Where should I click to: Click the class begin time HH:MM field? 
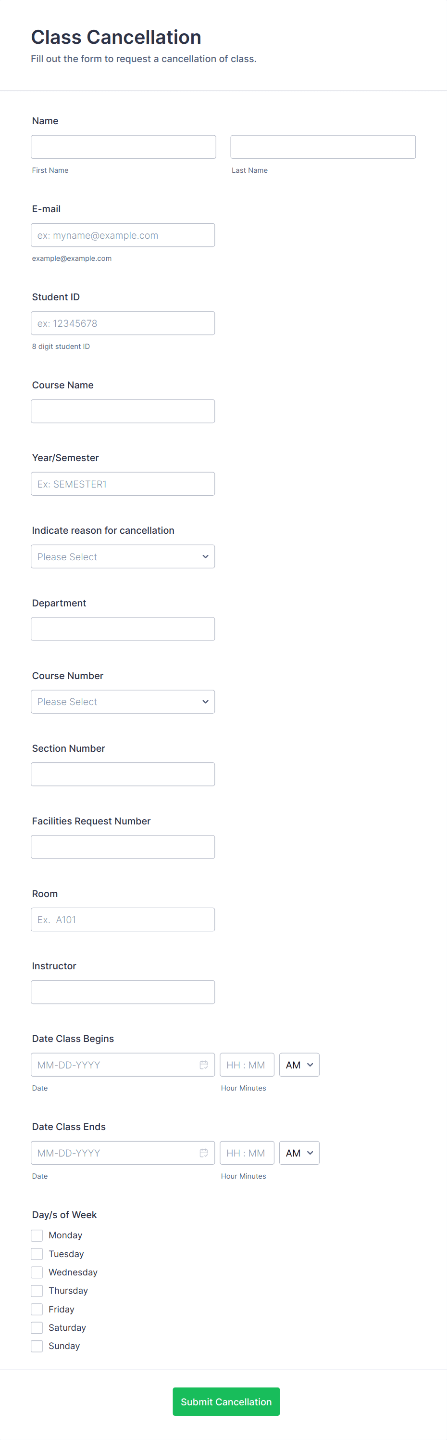pos(247,1065)
